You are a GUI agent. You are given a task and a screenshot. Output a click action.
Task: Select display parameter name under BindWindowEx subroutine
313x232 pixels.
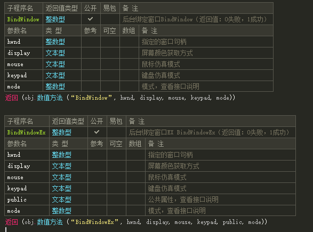(x=19, y=166)
